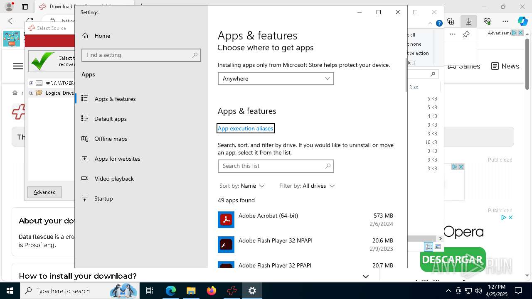Open browser Collections toolbar icon
Image resolution: width=532 pixels, height=299 pixels.
point(451,21)
